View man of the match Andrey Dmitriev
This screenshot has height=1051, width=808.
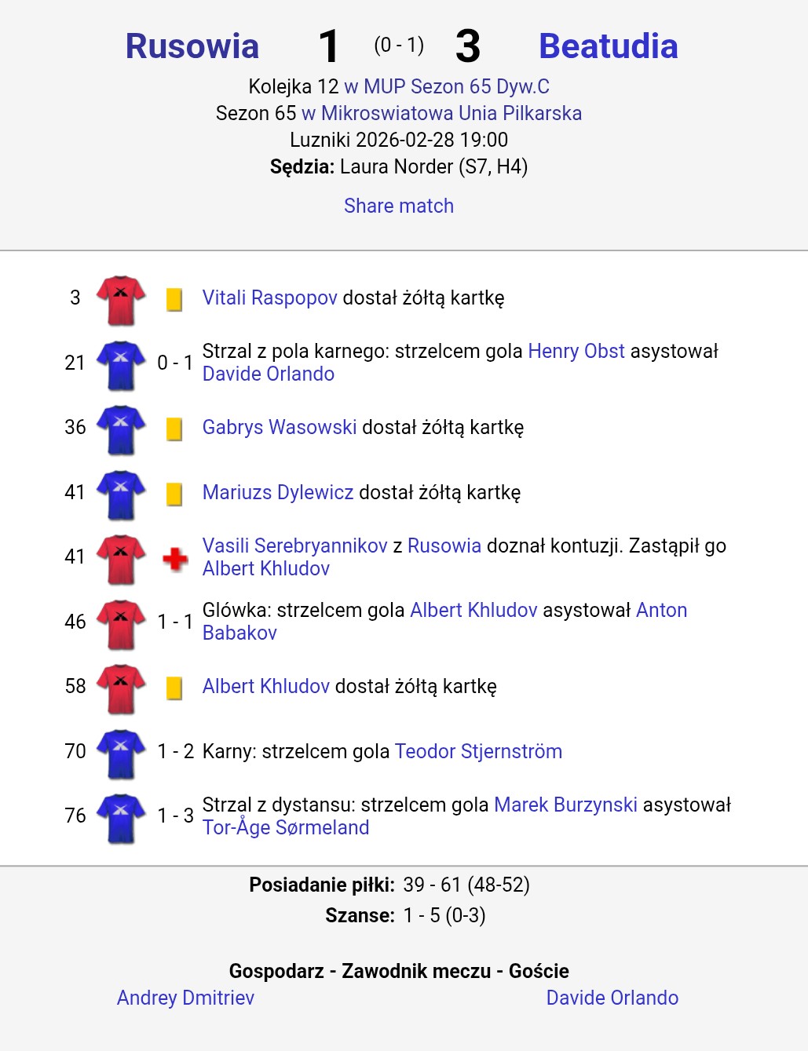[x=185, y=998]
